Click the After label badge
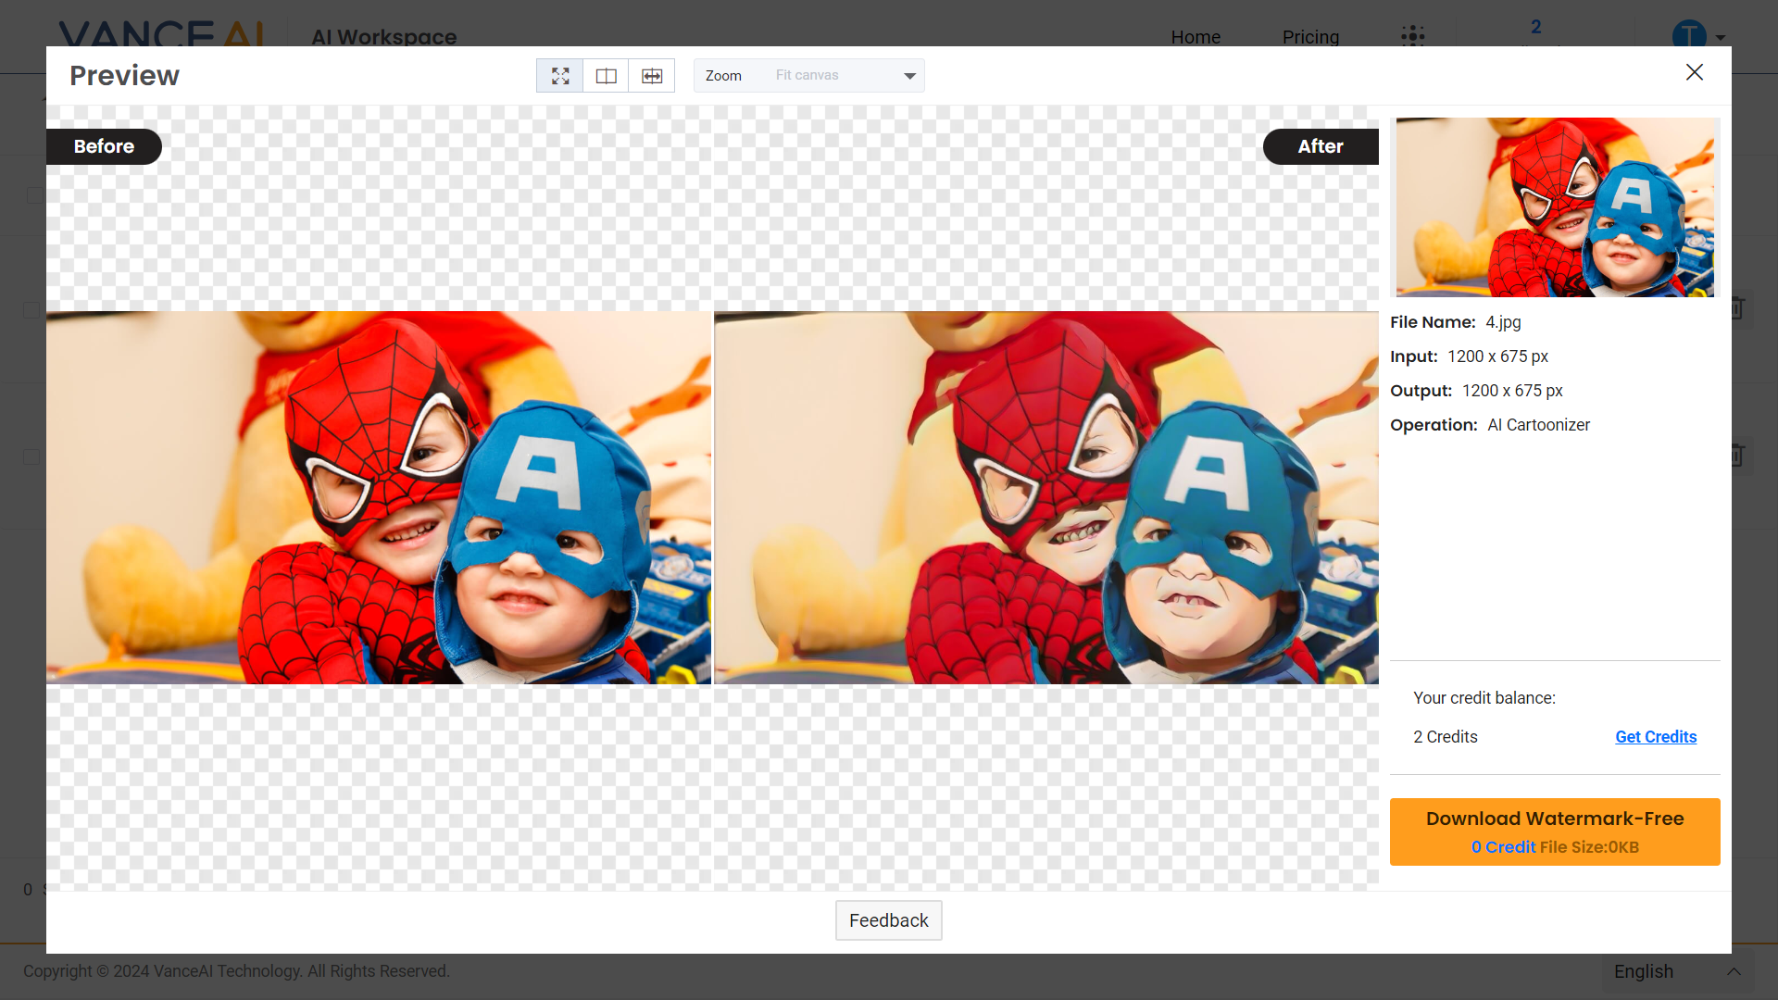Image resolution: width=1778 pixels, height=1000 pixels. [1321, 146]
